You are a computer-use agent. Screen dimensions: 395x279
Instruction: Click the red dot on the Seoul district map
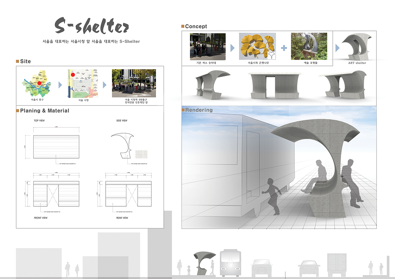39,84
